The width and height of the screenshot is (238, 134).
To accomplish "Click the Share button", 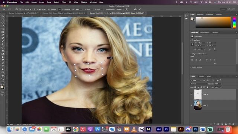I will [223, 9].
